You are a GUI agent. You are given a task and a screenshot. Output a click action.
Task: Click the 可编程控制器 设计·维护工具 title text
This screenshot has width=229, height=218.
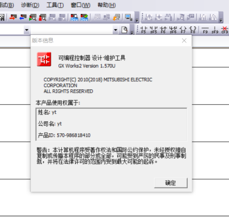pyautogui.click(x=92, y=58)
